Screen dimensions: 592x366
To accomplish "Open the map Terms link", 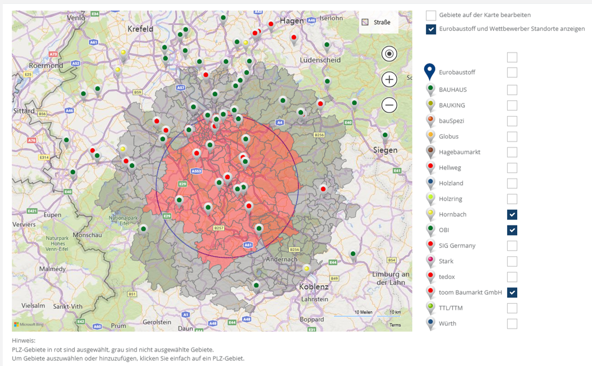I will point(395,325).
